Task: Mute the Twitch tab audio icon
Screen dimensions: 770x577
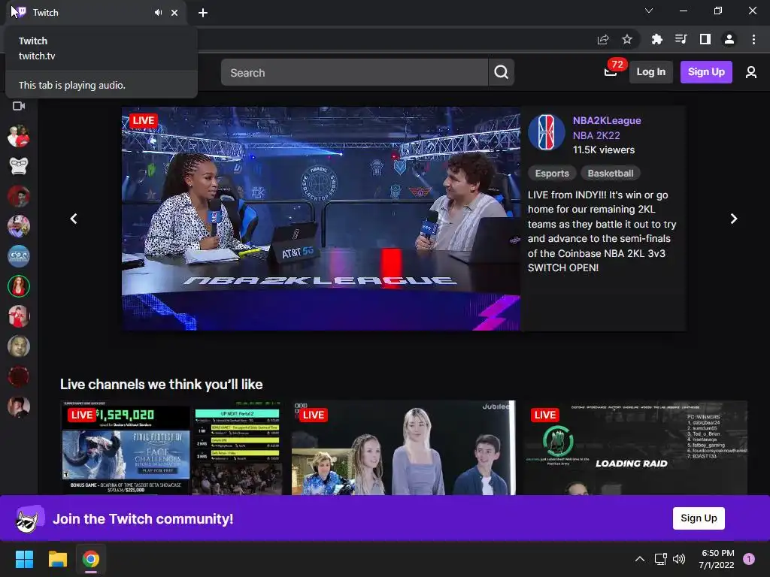Action: coord(158,13)
